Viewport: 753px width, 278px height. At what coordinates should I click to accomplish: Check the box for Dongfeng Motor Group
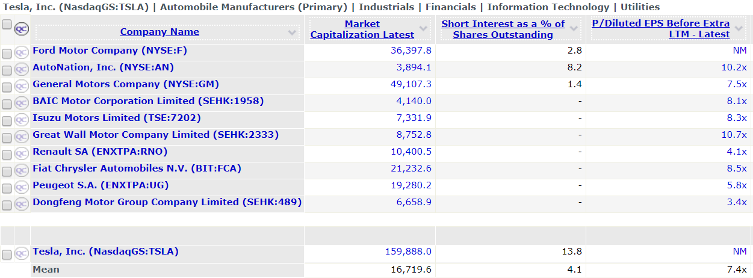pos(7,205)
